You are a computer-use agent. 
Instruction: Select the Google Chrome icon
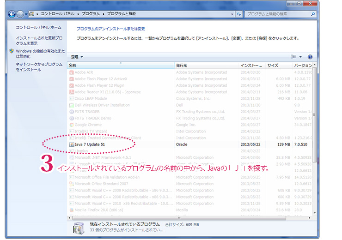(72, 125)
